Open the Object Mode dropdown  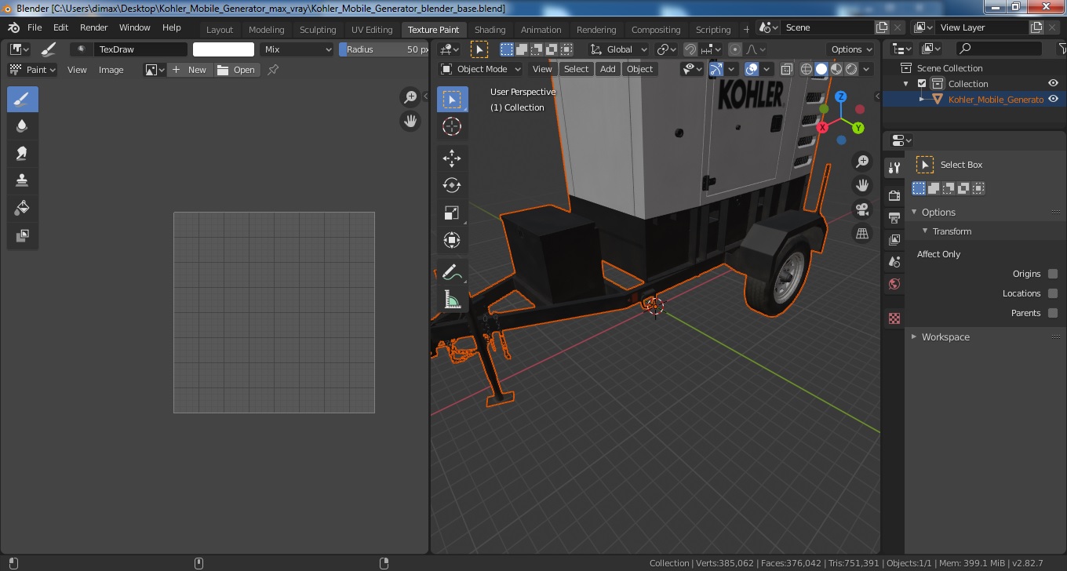click(481, 69)
